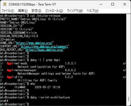
Task: Minimize the Tera Term window
Action: pyautogui.click(x=101, y=4)
